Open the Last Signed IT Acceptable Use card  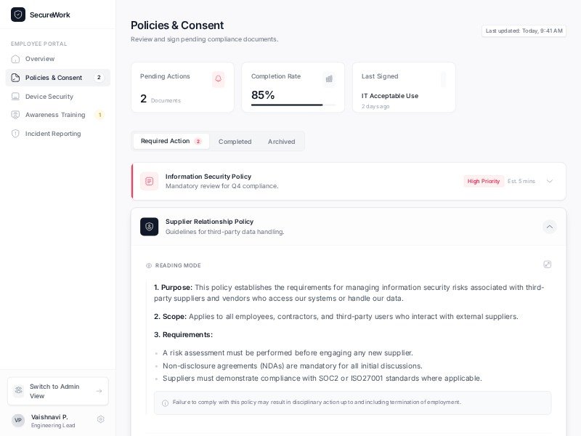point(404,87)
